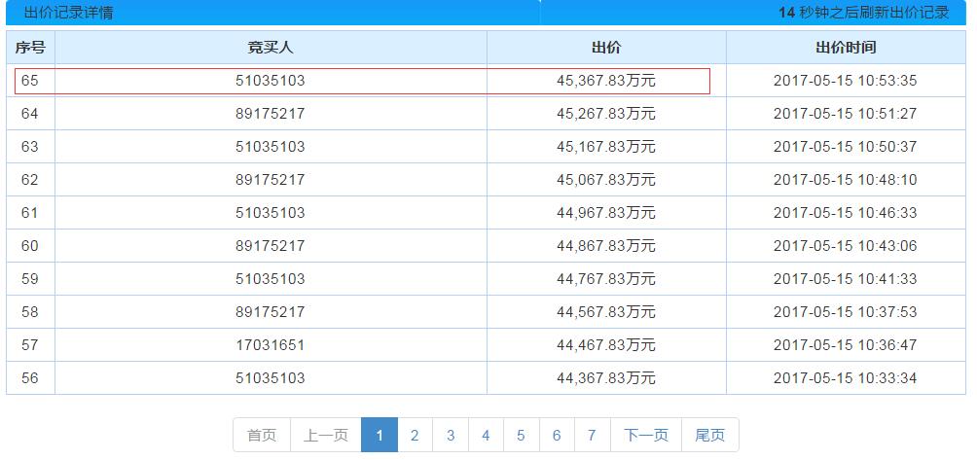Click the 出价记录详情 panel title

tap(69, 13)
